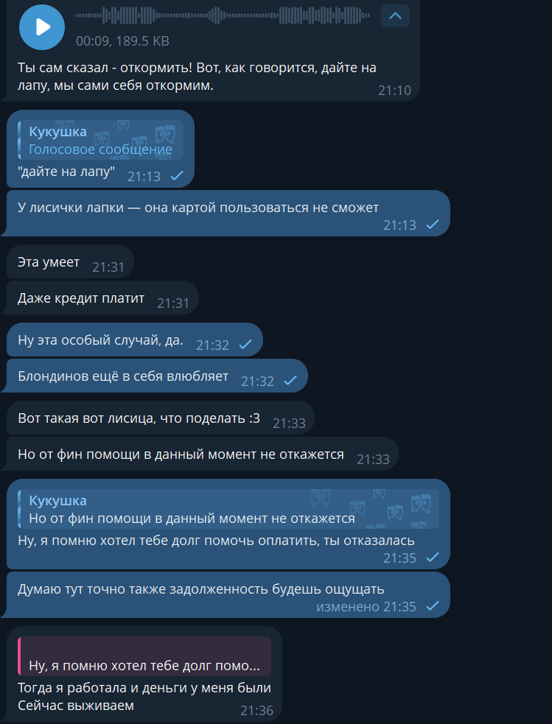Jump to the quoted "Но от фин помощи" reply

pyautogui.click(x=228, y=509)
